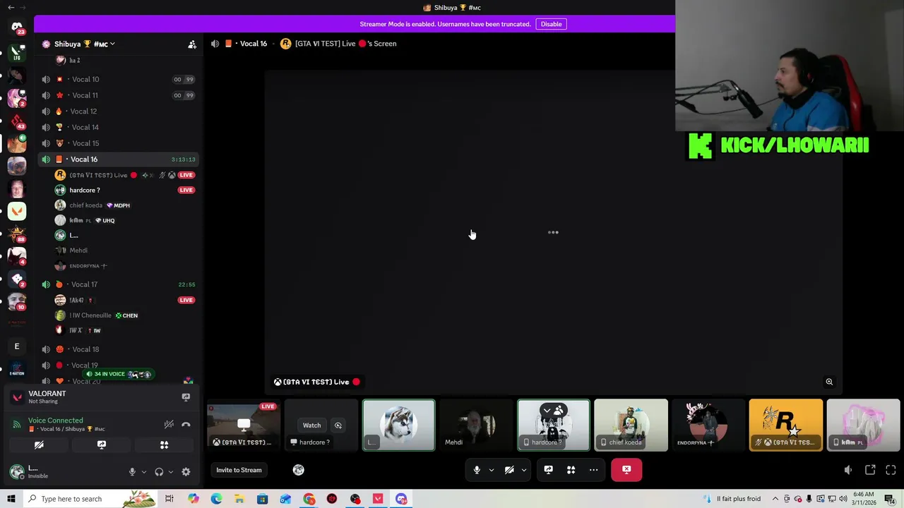Click user hardcore ? in Vocal 16 list
904x508 pixels.
click(x=125, y=190)
